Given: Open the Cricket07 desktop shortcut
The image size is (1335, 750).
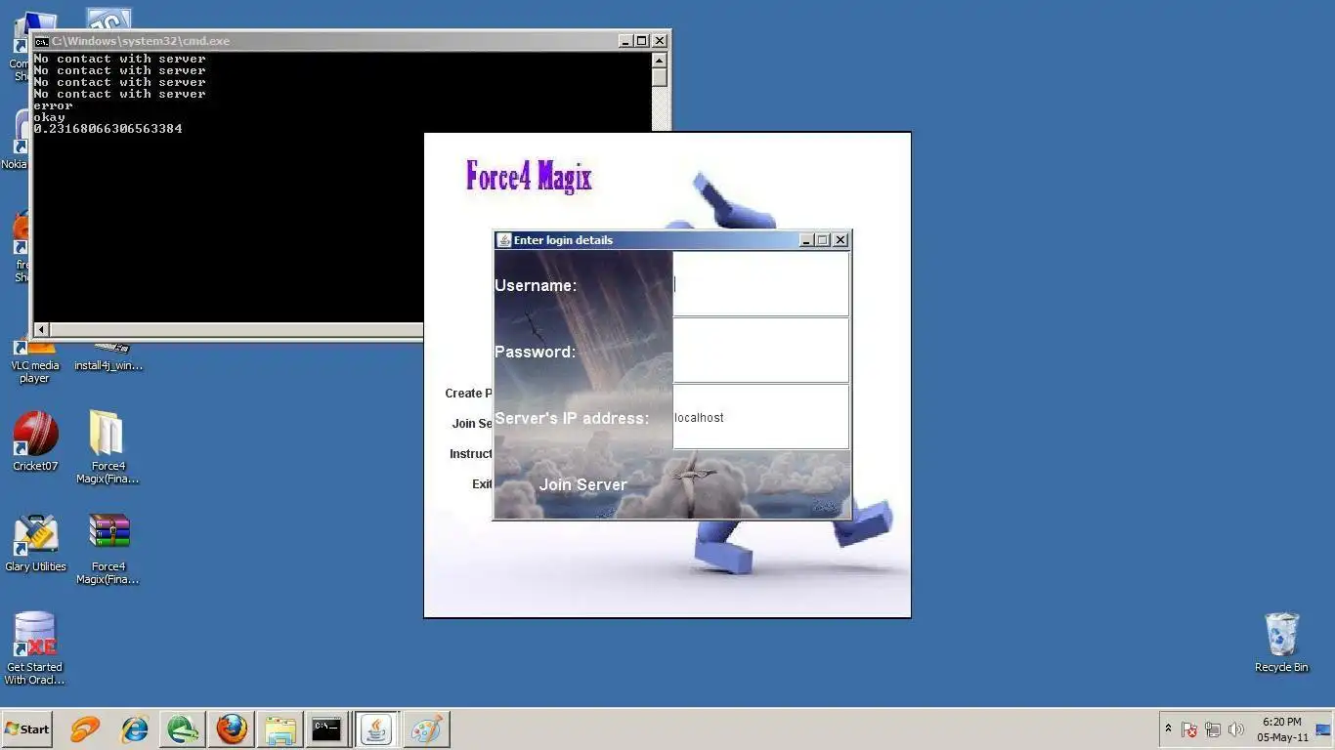Looking at the screenshot, I should tap(35, 441).
